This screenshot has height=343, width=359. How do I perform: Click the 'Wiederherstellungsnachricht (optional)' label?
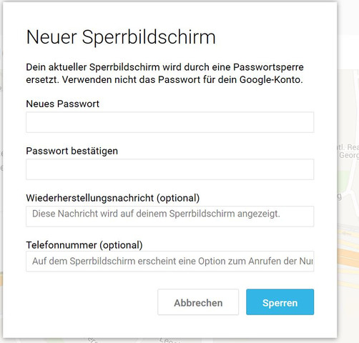(113, 198)
